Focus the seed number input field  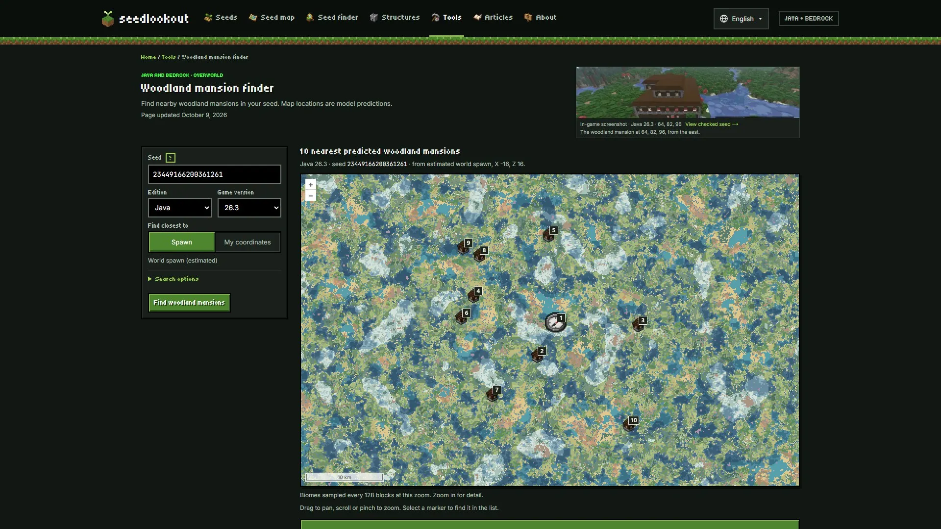pyautogui.click(x=215, y=174)
